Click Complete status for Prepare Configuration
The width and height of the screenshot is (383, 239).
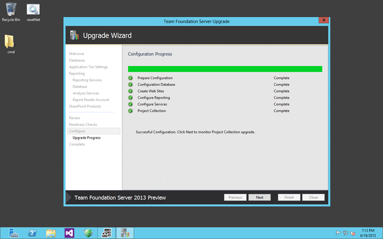point(282,78)
